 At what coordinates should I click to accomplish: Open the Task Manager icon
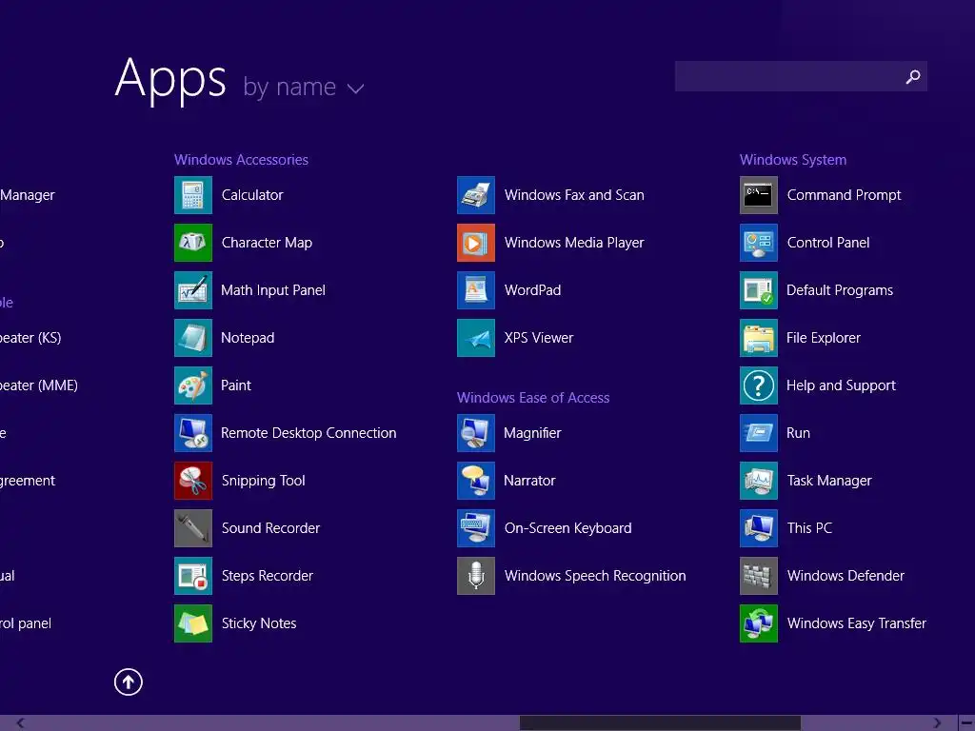[759, 481]
